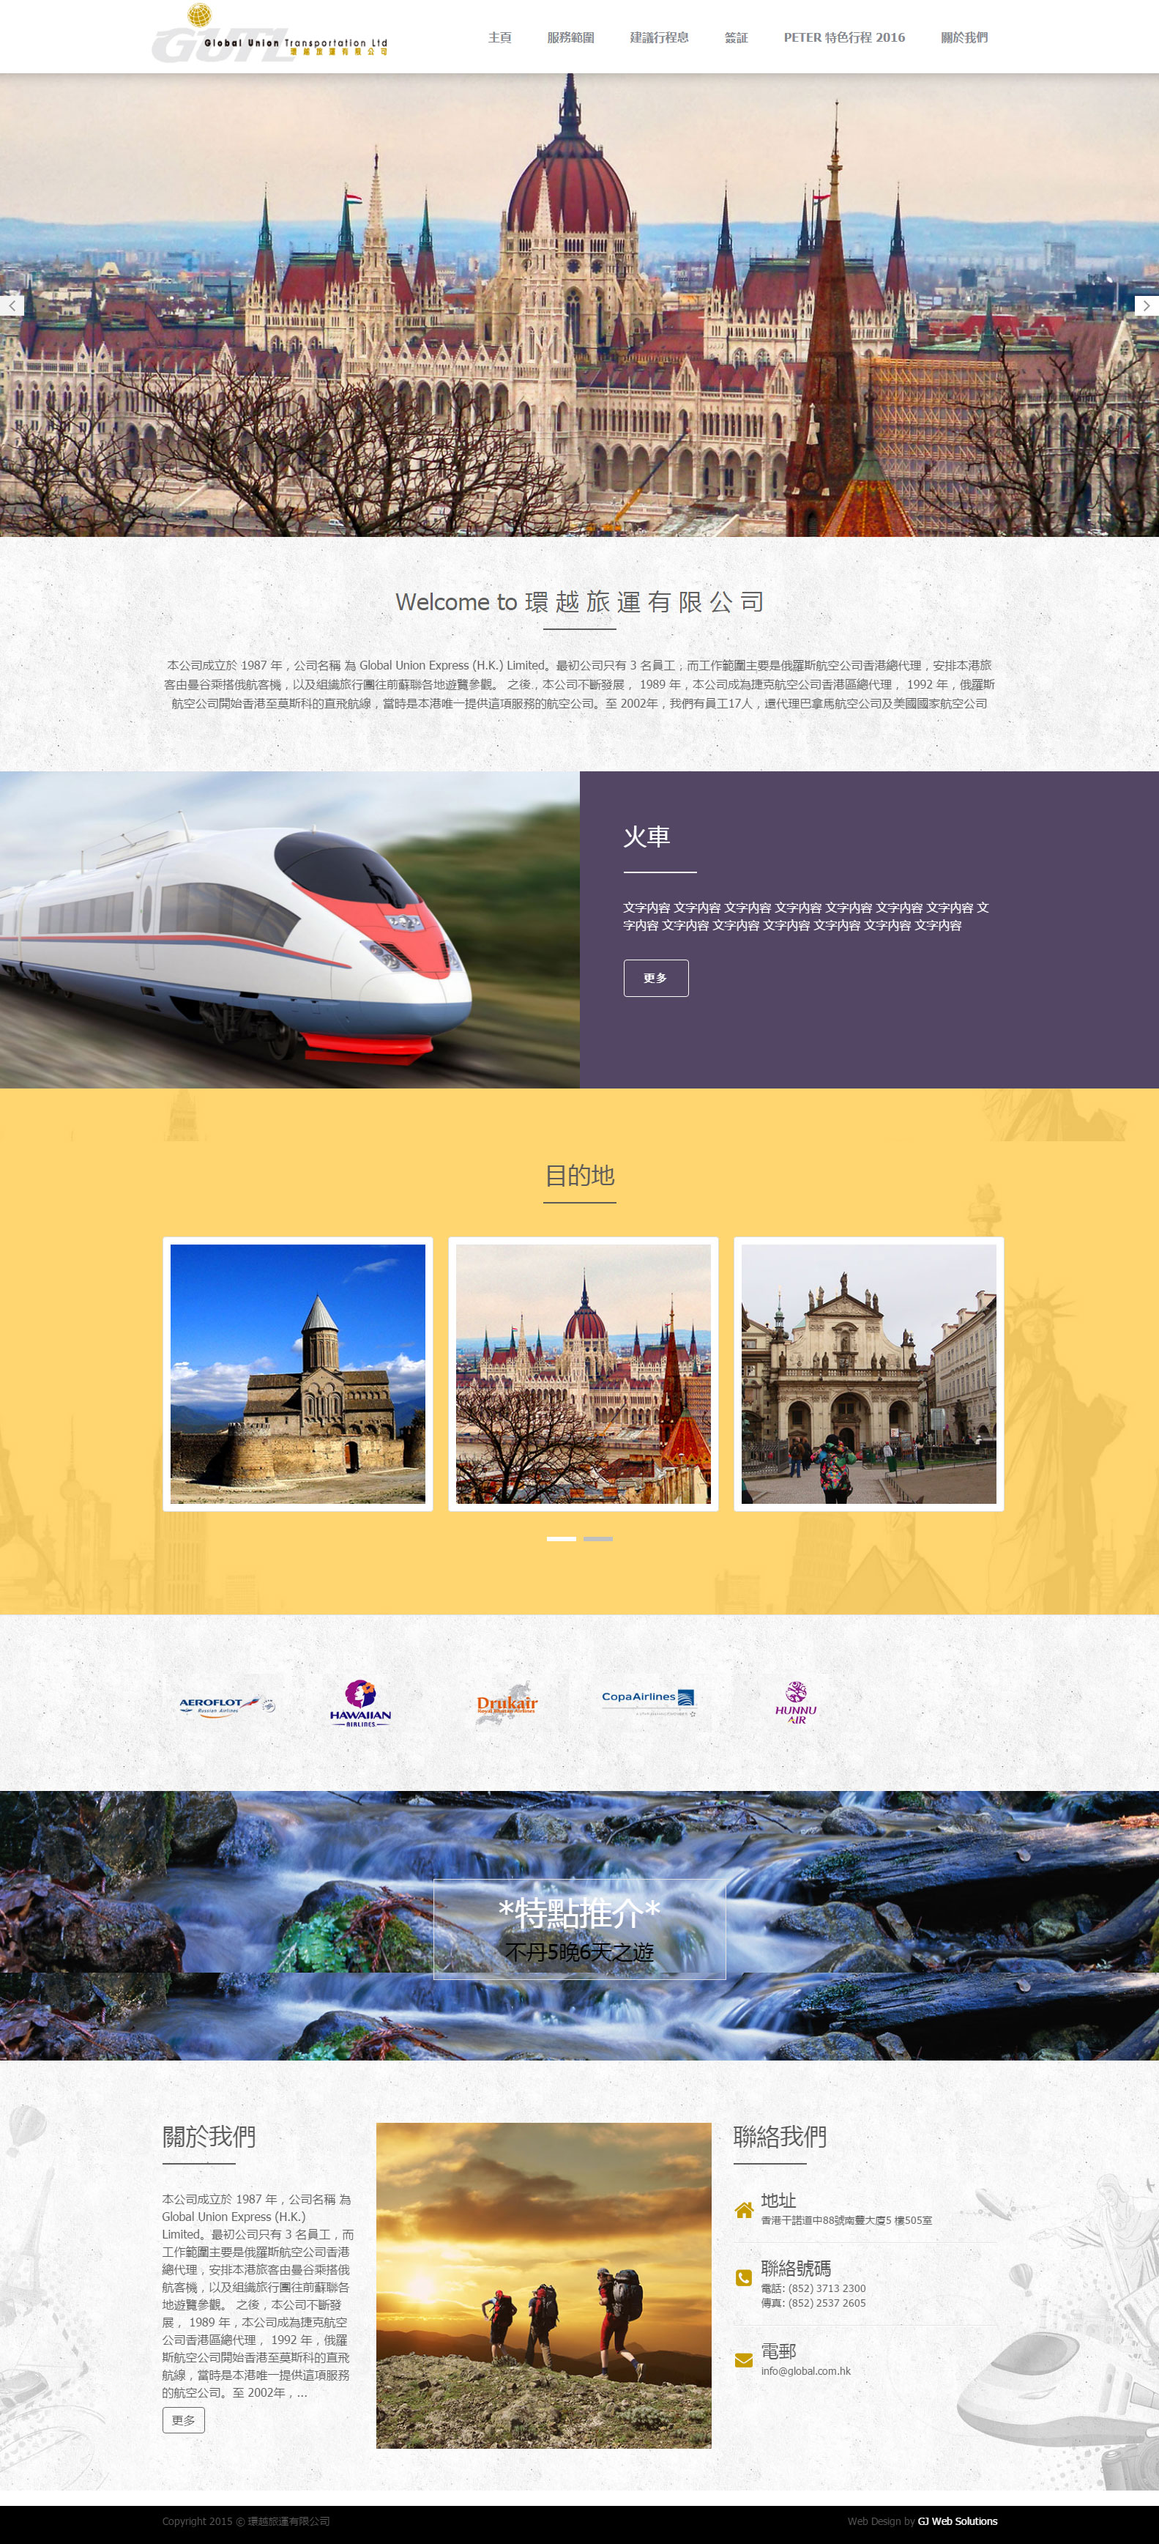Screen dimensions: 1159x2544
Task: Go to previous hero slide arrow
Action: (x=12, y=306)
